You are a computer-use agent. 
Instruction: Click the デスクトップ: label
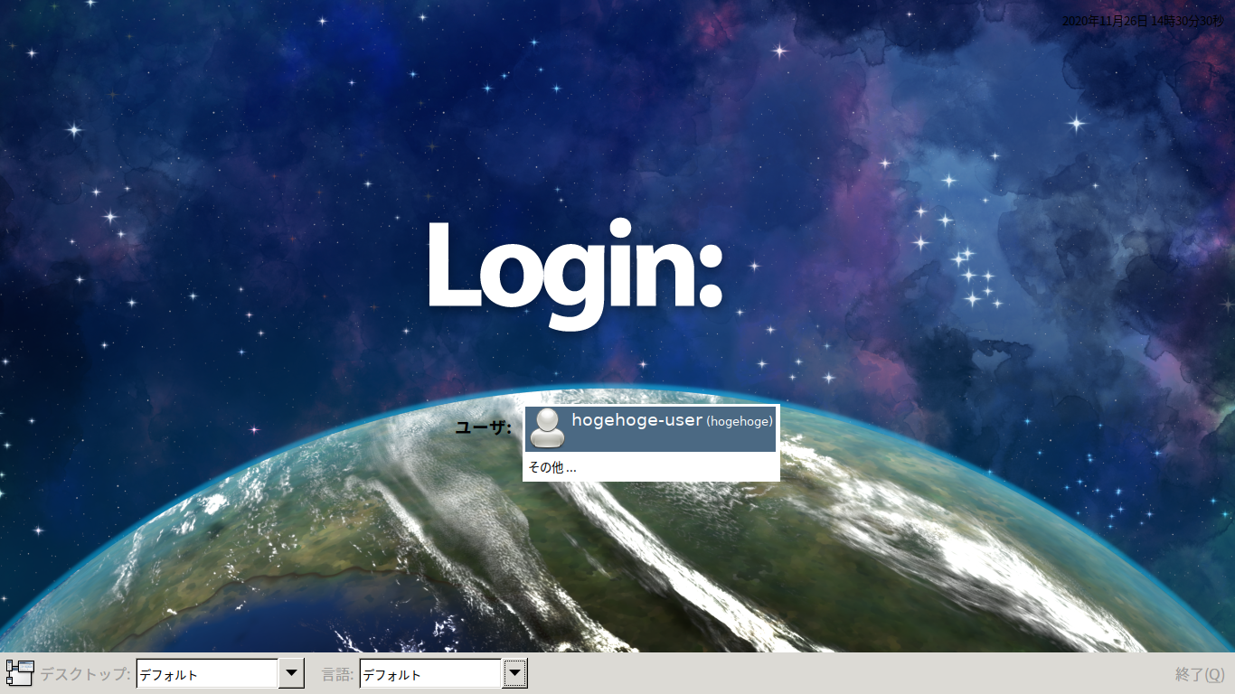coord(86,674)
